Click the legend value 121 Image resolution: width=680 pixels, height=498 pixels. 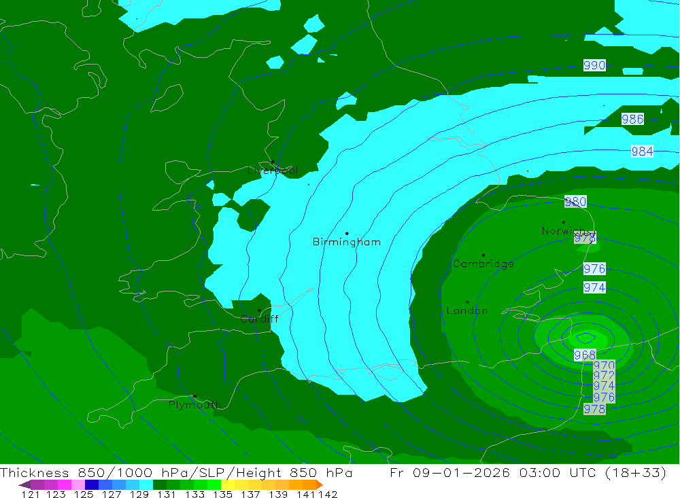point(31,495)
